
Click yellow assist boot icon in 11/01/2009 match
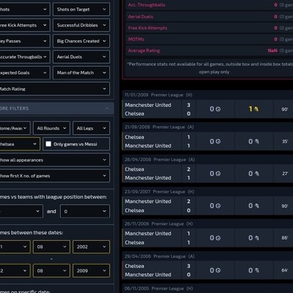pos(256,109)
